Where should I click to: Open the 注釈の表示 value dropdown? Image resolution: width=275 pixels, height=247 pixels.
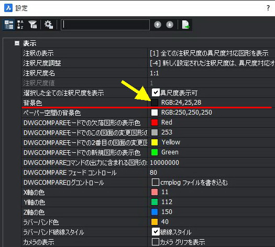(x=211, y=53)
